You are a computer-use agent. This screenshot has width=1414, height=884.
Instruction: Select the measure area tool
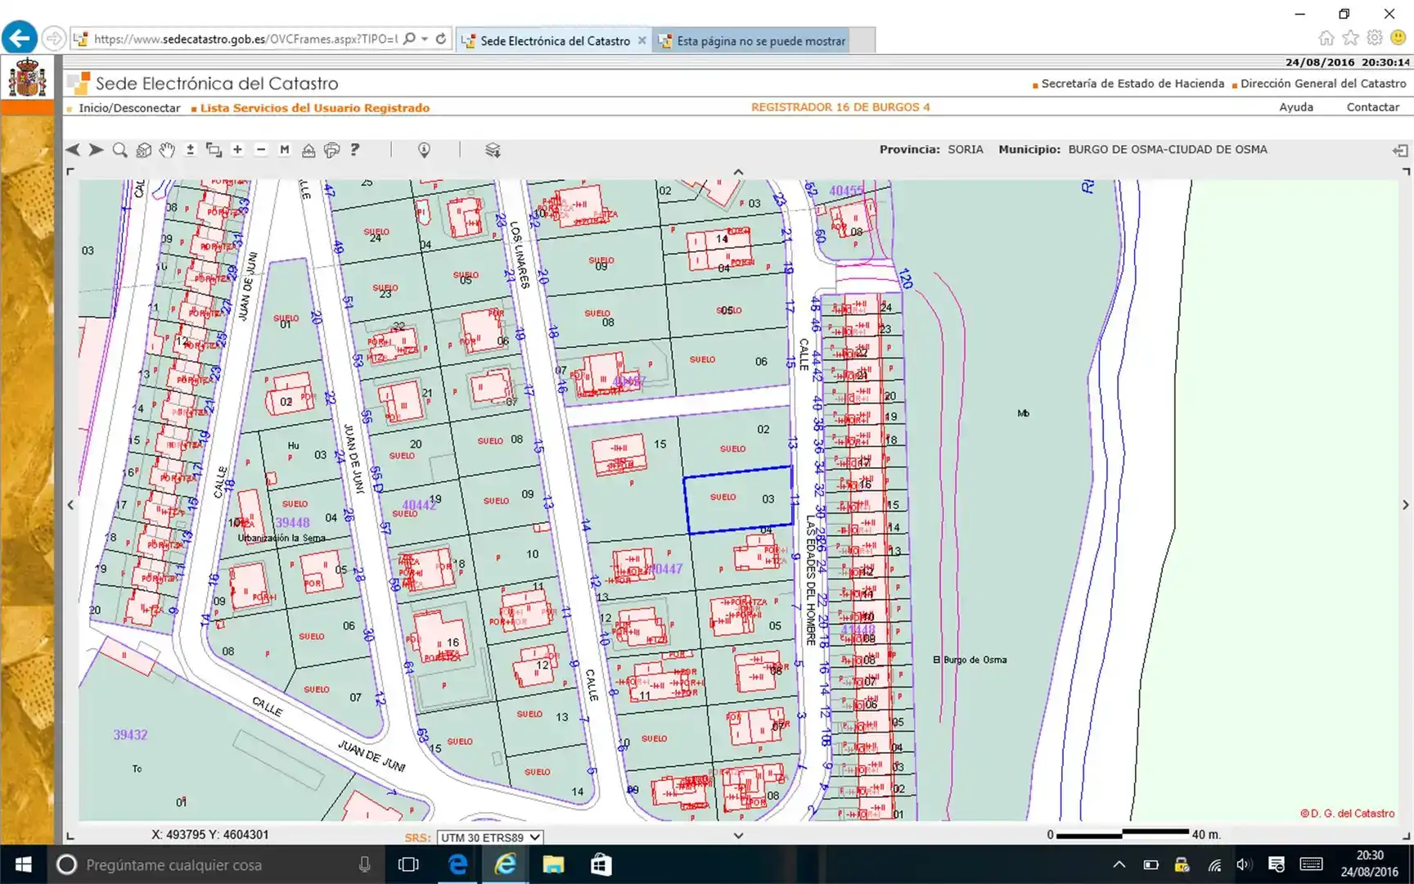[x=308, y=150]
